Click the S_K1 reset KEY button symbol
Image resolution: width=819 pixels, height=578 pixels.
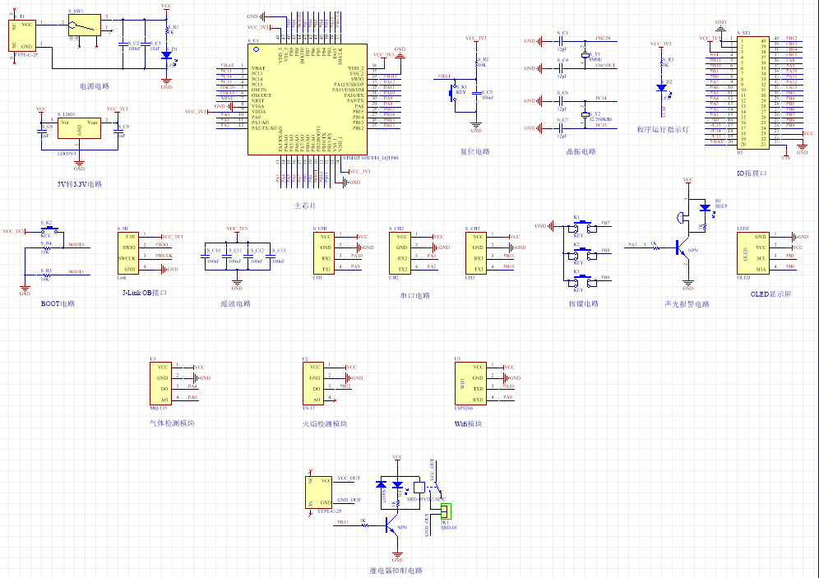pos(453,94)
